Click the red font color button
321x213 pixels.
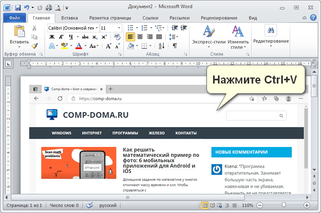79,46
